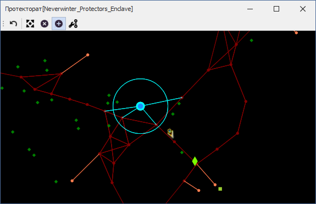Select orange endpoint node in the upper-left map area
The image size is (316, 204).
click(88, 55)
